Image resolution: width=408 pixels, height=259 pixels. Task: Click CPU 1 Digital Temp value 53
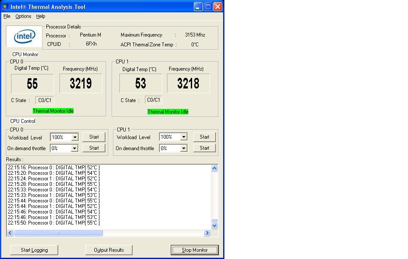141,83
